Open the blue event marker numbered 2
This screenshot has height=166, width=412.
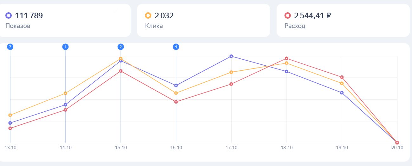coord(121,47)
